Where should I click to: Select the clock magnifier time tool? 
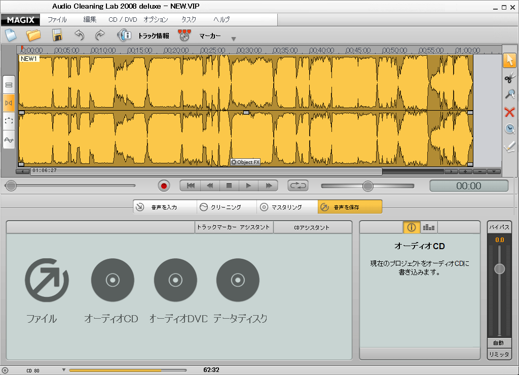(509, 129)
